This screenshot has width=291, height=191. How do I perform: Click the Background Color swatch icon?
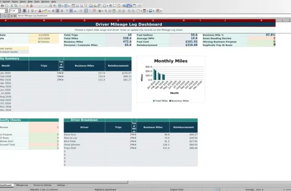151,11
